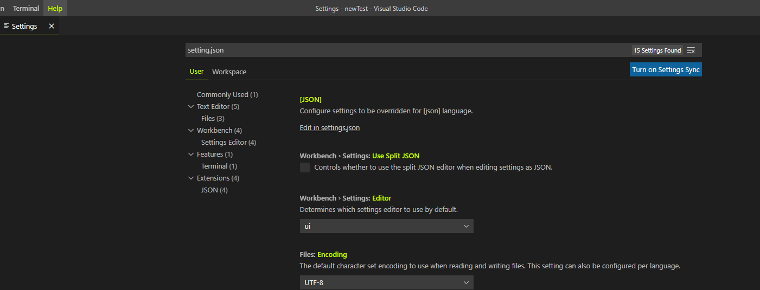The height and width of the screenshot is (290, 760).
Task: Clear the settings search input icon
Action: pos(691,50)
